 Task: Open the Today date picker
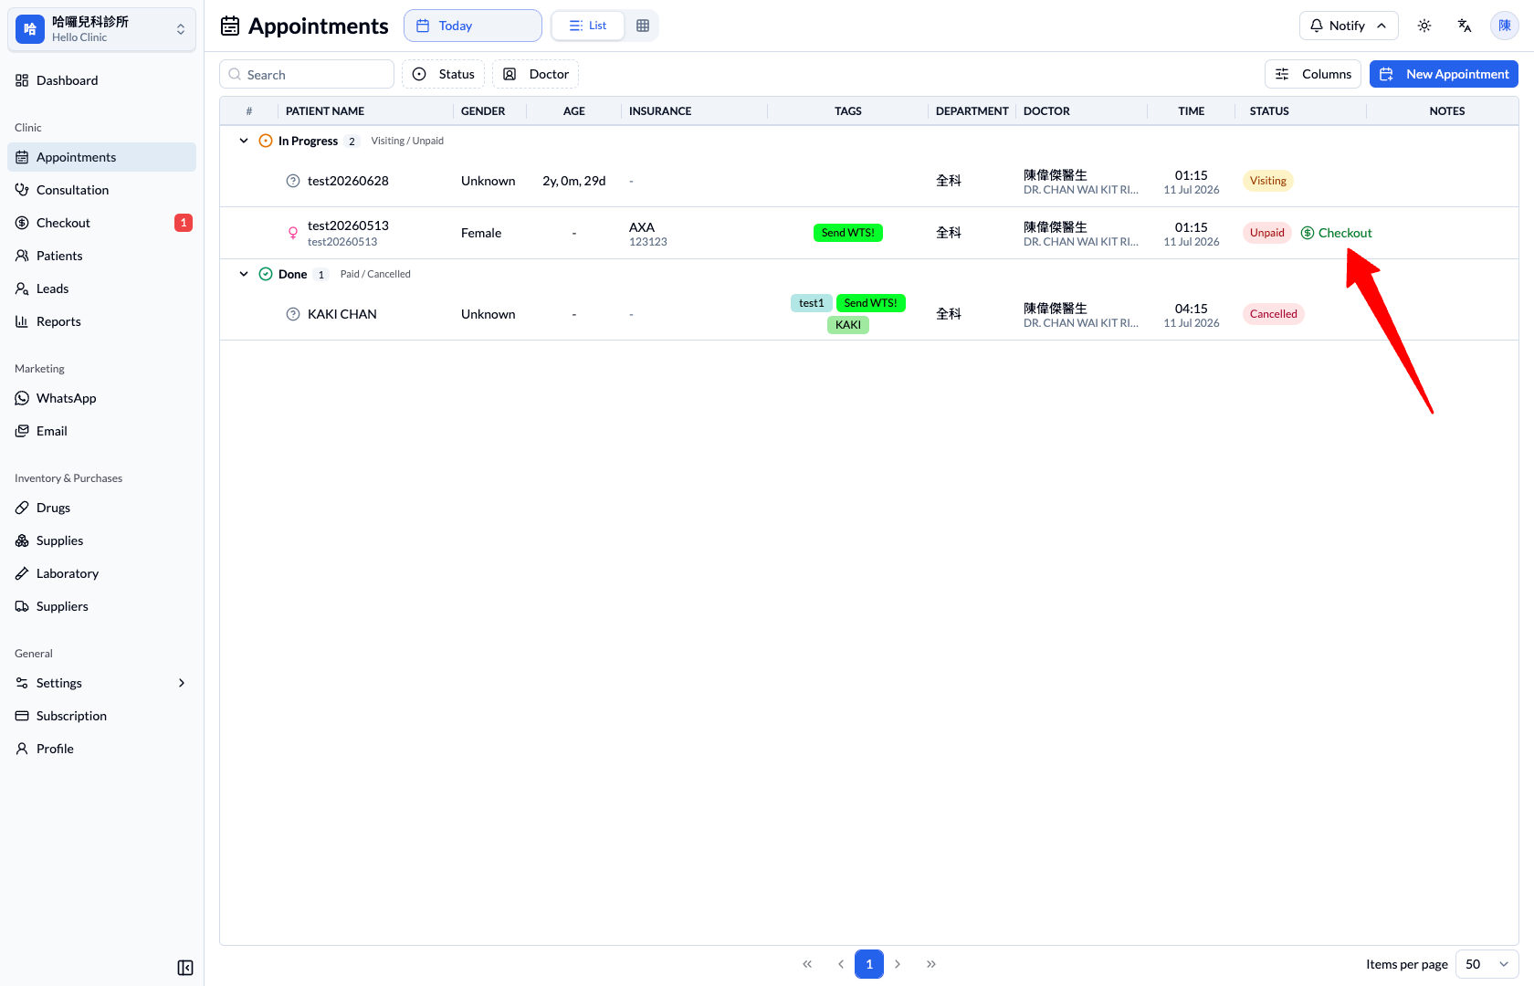click(x=473, y=26)
